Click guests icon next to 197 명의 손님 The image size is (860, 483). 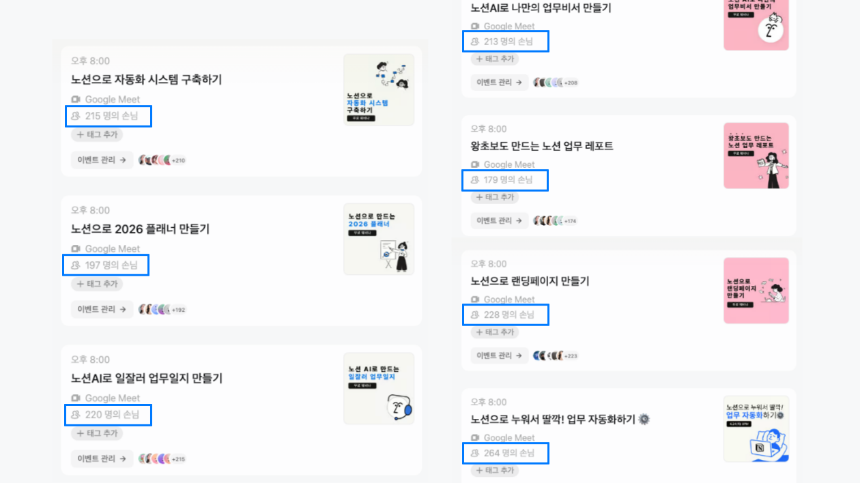point(76,265)
